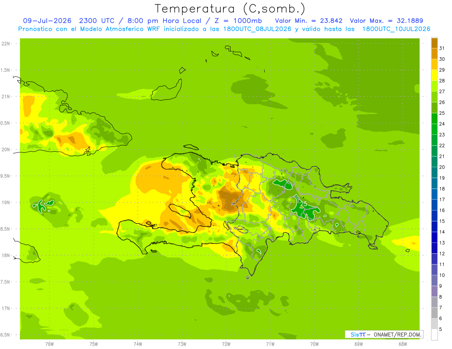Click the "17N" latitude axis label

coord(5,308)
